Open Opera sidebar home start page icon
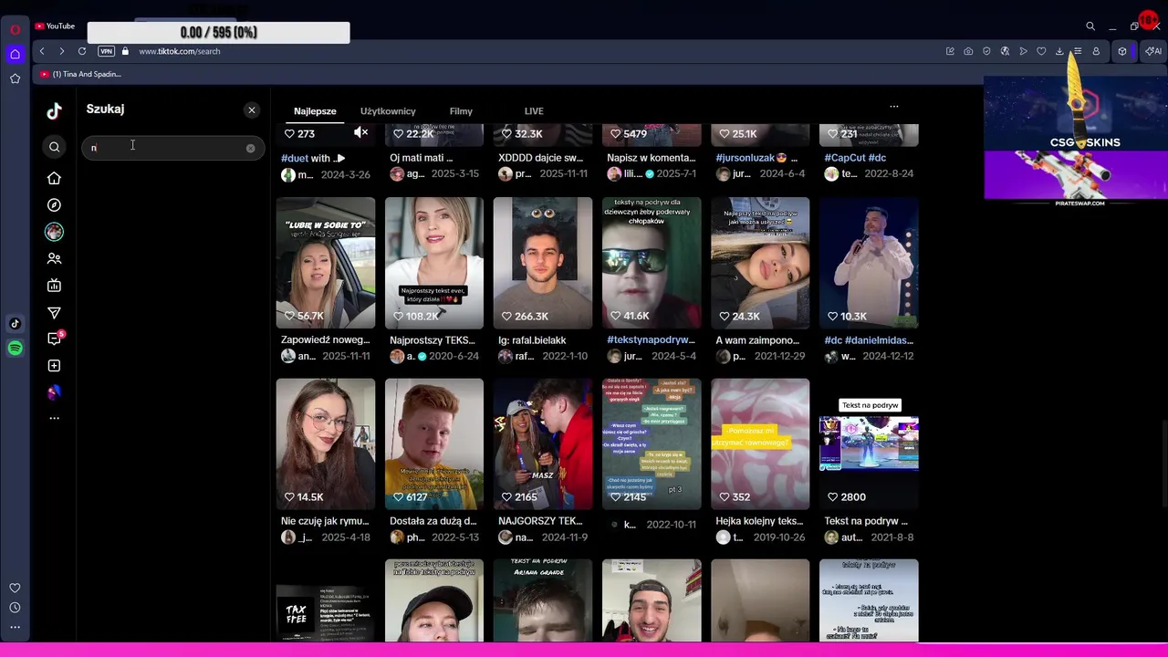 tap(15, 55)
